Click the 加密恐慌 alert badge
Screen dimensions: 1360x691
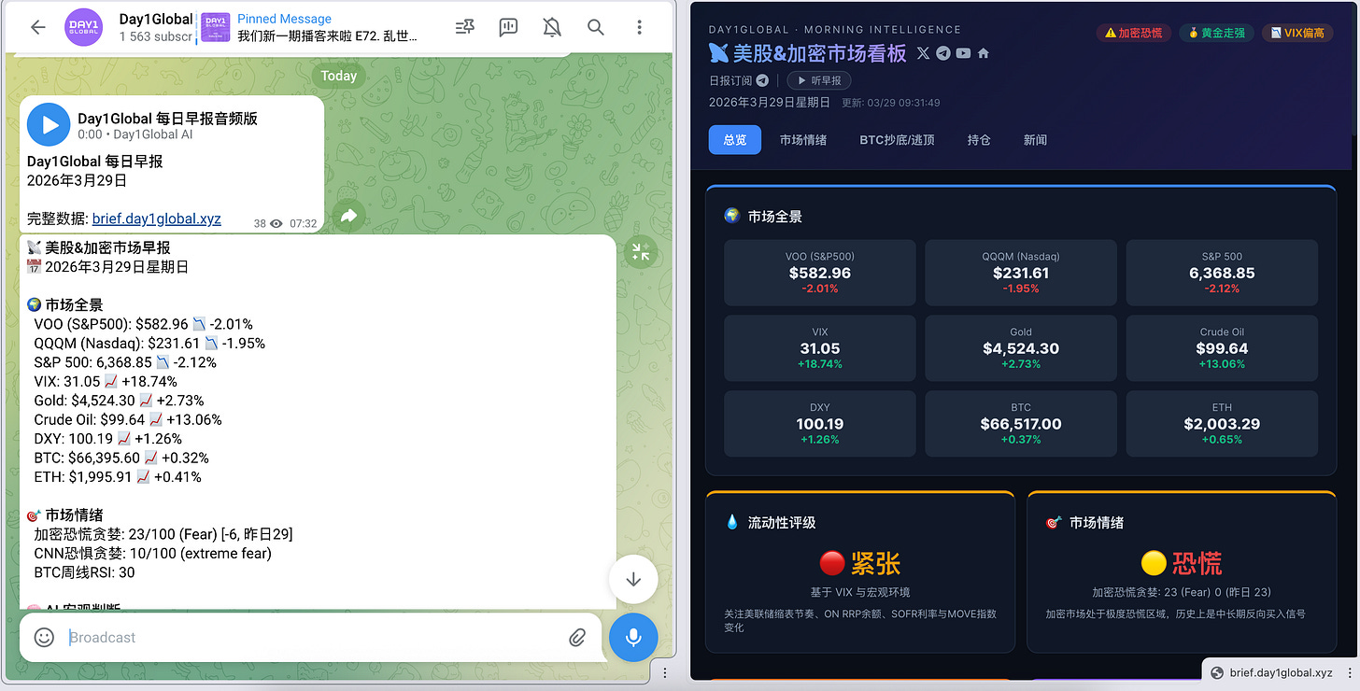1134,33
